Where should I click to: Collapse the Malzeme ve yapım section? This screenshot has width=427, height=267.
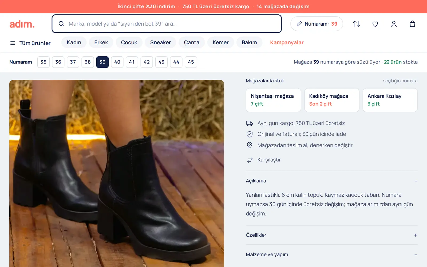331,254
